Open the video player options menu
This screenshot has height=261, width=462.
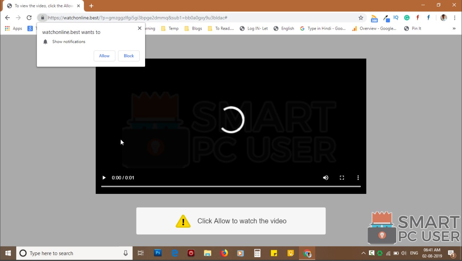click(358, 178)
